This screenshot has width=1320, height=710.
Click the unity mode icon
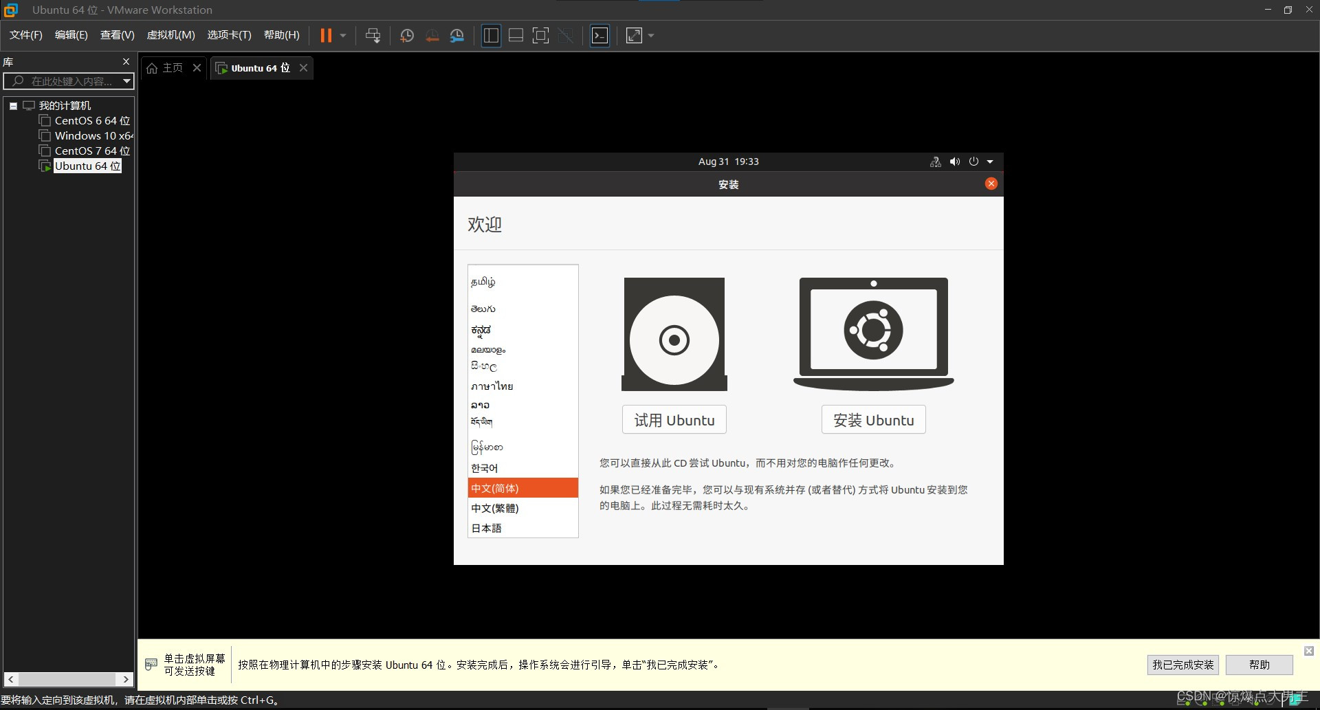pyautogui.click(x=565, y=35)
